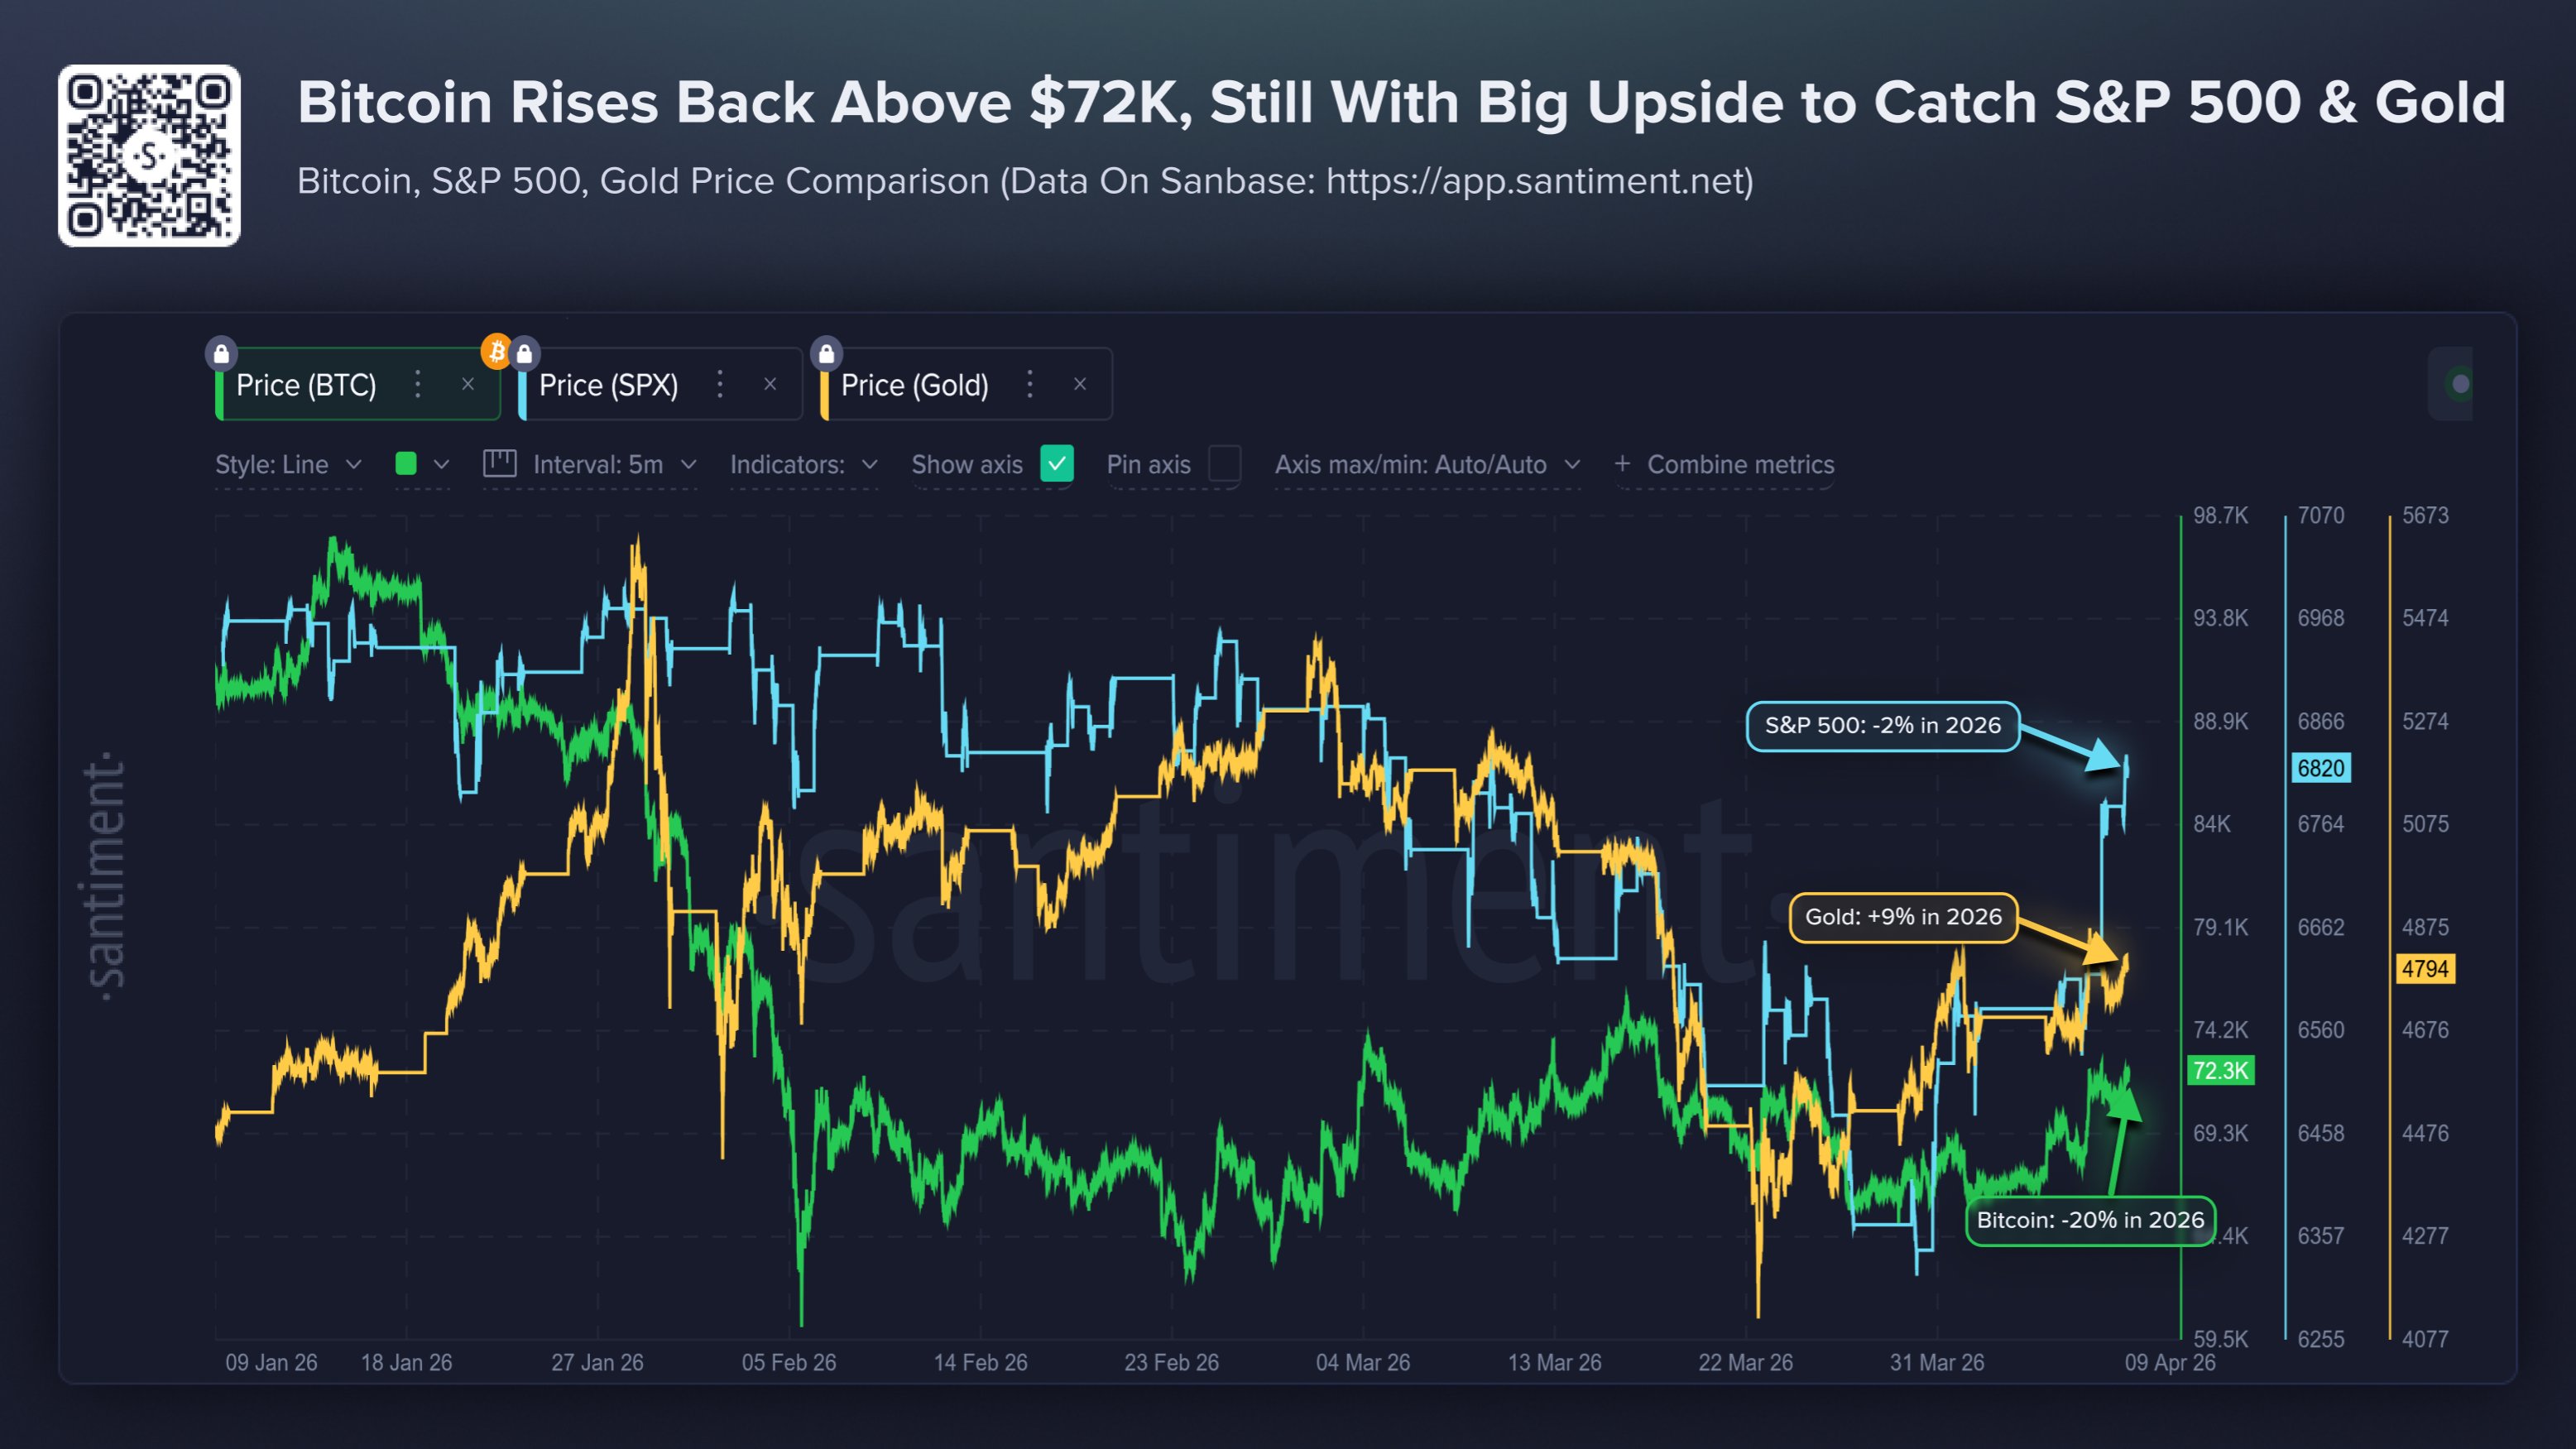The image size is (2576, 1449).
Task: Enable the Pin axis checkbox
Action: (1224, 464)
